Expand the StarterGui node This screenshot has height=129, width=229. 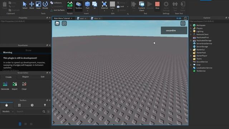point(191,49)
